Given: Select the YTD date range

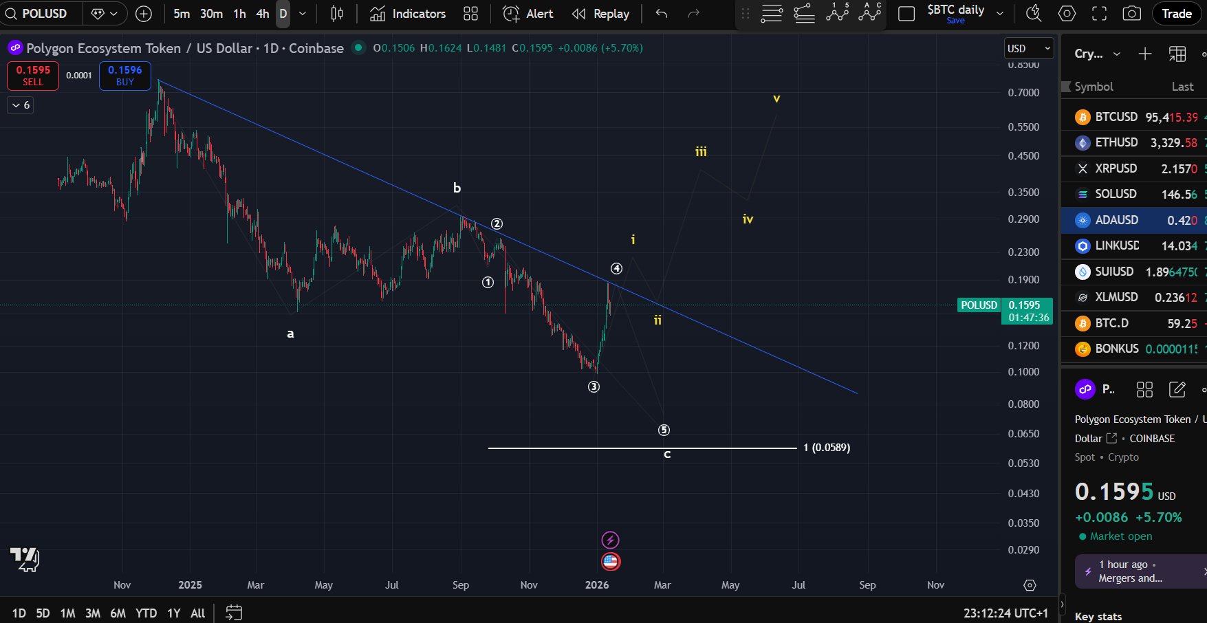Looking at the screenshot, I should 146,613.
